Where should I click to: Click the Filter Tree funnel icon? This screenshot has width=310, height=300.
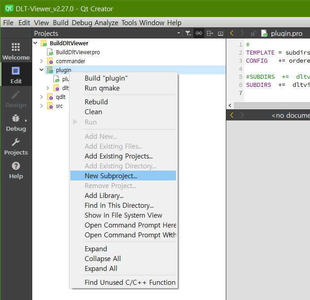[x=188, y=33]
